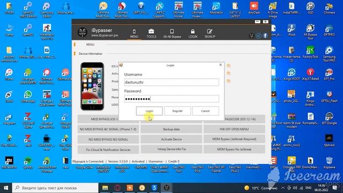Open the Octoplus FRP Tool desktop icon
343x193 pixels.
(292, 165)
